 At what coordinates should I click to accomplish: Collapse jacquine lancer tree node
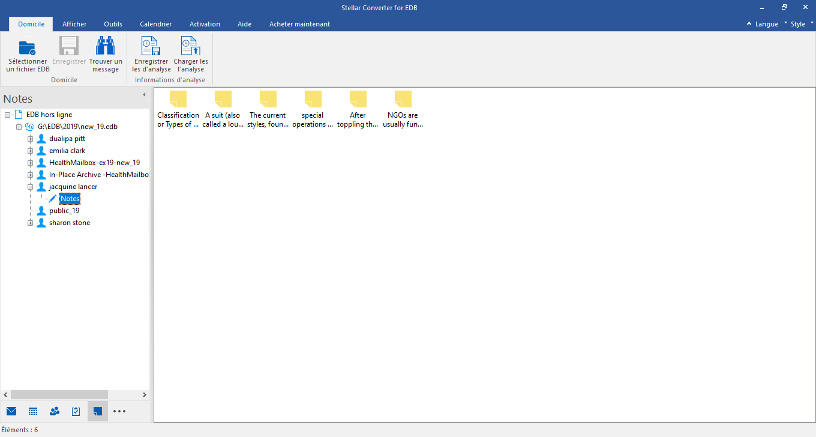click(x=30, y=187)
